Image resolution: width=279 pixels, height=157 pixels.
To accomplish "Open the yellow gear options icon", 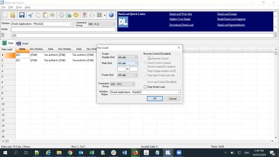I will click(x=76, y=15).
